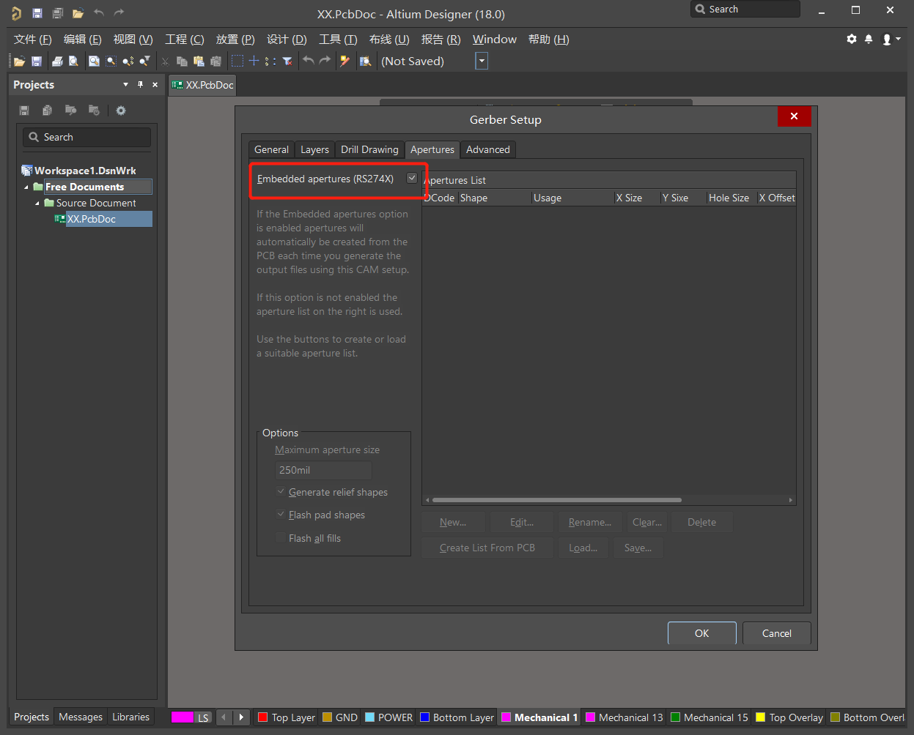Click the magenta current layer color box

[182, 717]
